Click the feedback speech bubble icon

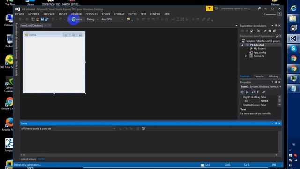point(216,8)
